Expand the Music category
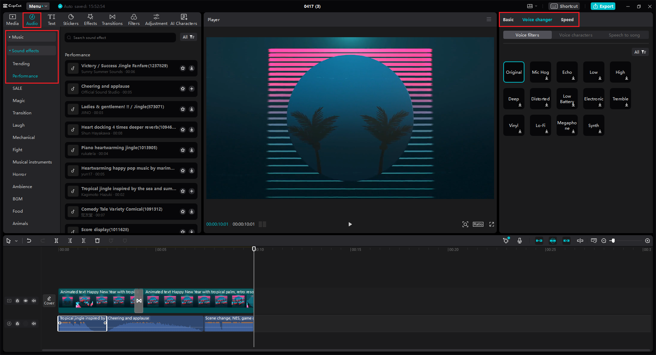Image resolution: width=656 pixels, height=355 pixels. point(18,37)
